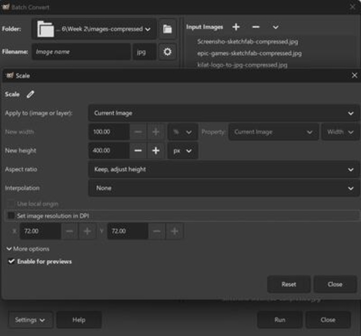Close the Batch Convert window

(353, 7)
